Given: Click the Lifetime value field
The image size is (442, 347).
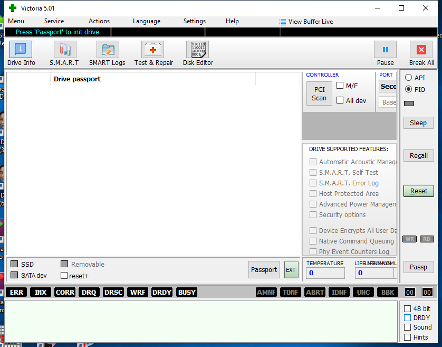Looking at the screenshot, I should point(374,273).
